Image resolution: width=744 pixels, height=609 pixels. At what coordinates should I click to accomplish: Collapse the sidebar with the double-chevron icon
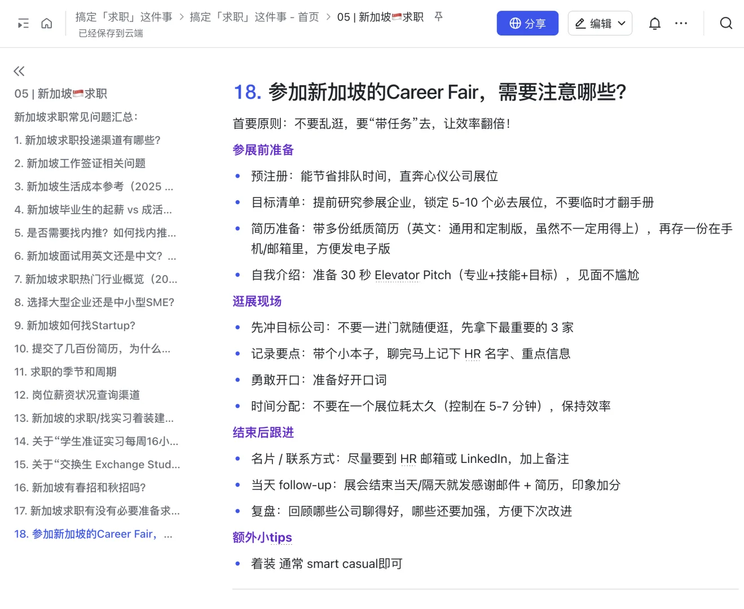[19, 71]
